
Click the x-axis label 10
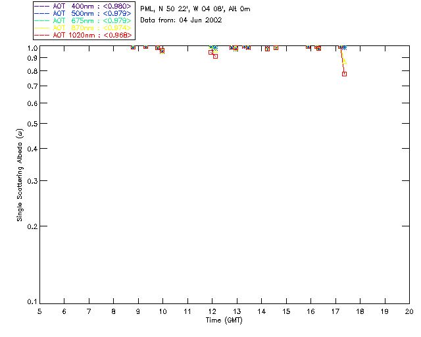tap(162, 311)
